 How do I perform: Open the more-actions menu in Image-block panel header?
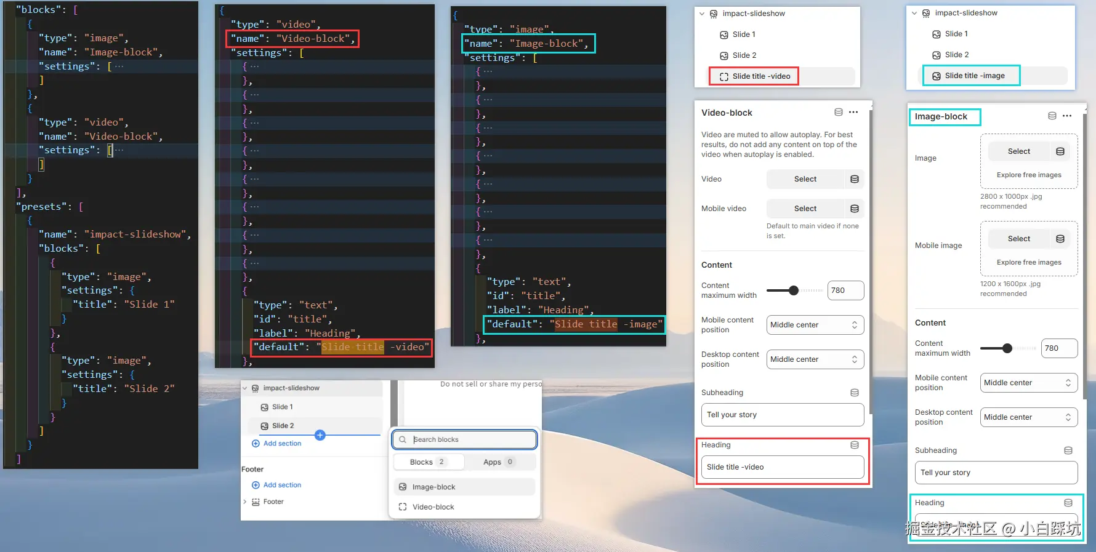[x=1067, y=116]
